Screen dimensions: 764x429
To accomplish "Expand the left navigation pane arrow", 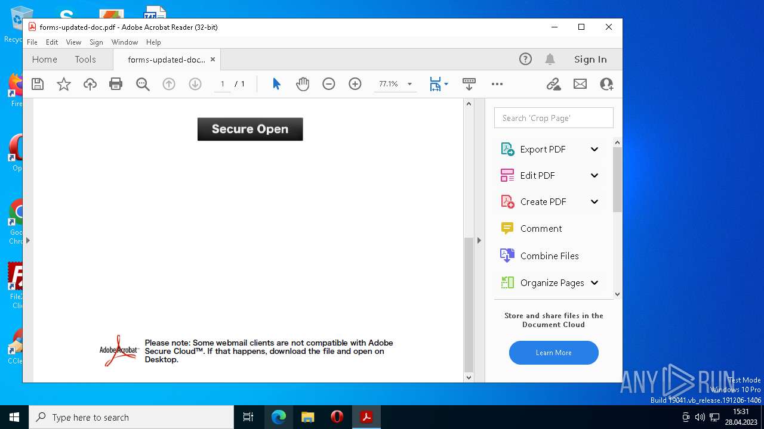I will tap(27, 240).
